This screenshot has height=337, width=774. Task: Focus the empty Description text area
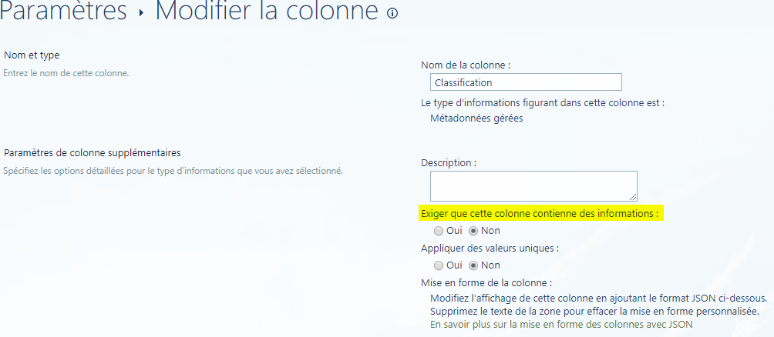[x=532, y=185]
